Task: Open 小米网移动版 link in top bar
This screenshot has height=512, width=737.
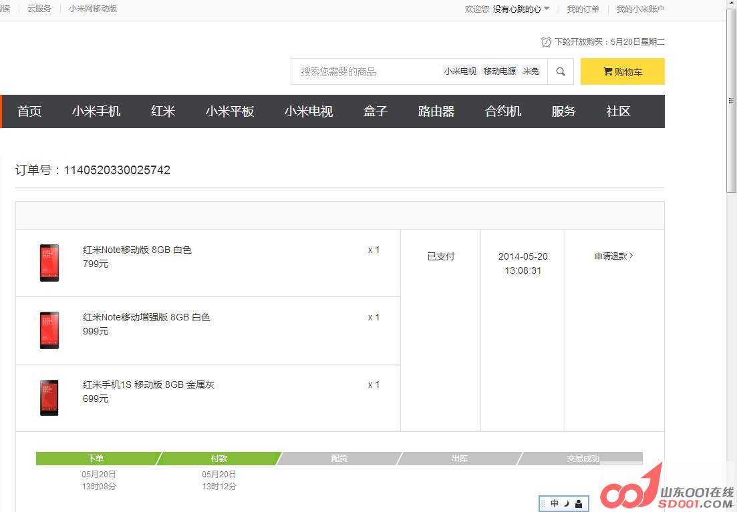Action: [93, 9]
